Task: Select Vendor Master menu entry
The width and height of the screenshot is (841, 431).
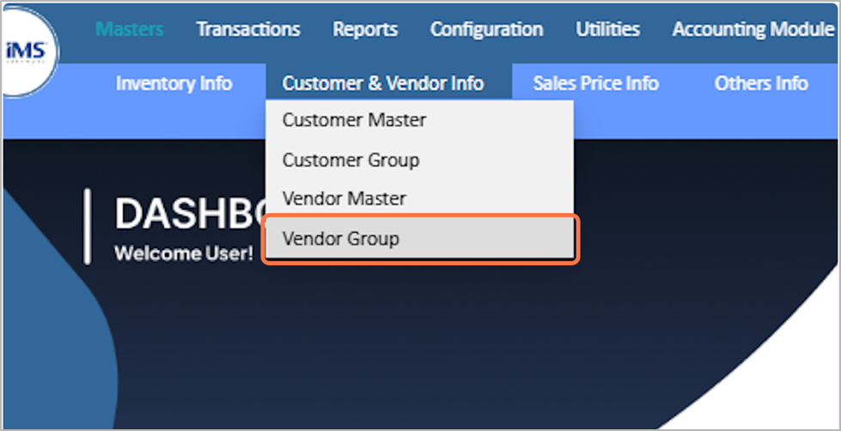Action: pos(344,198)
